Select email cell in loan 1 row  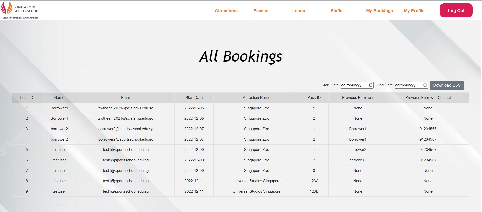[126, 108]
